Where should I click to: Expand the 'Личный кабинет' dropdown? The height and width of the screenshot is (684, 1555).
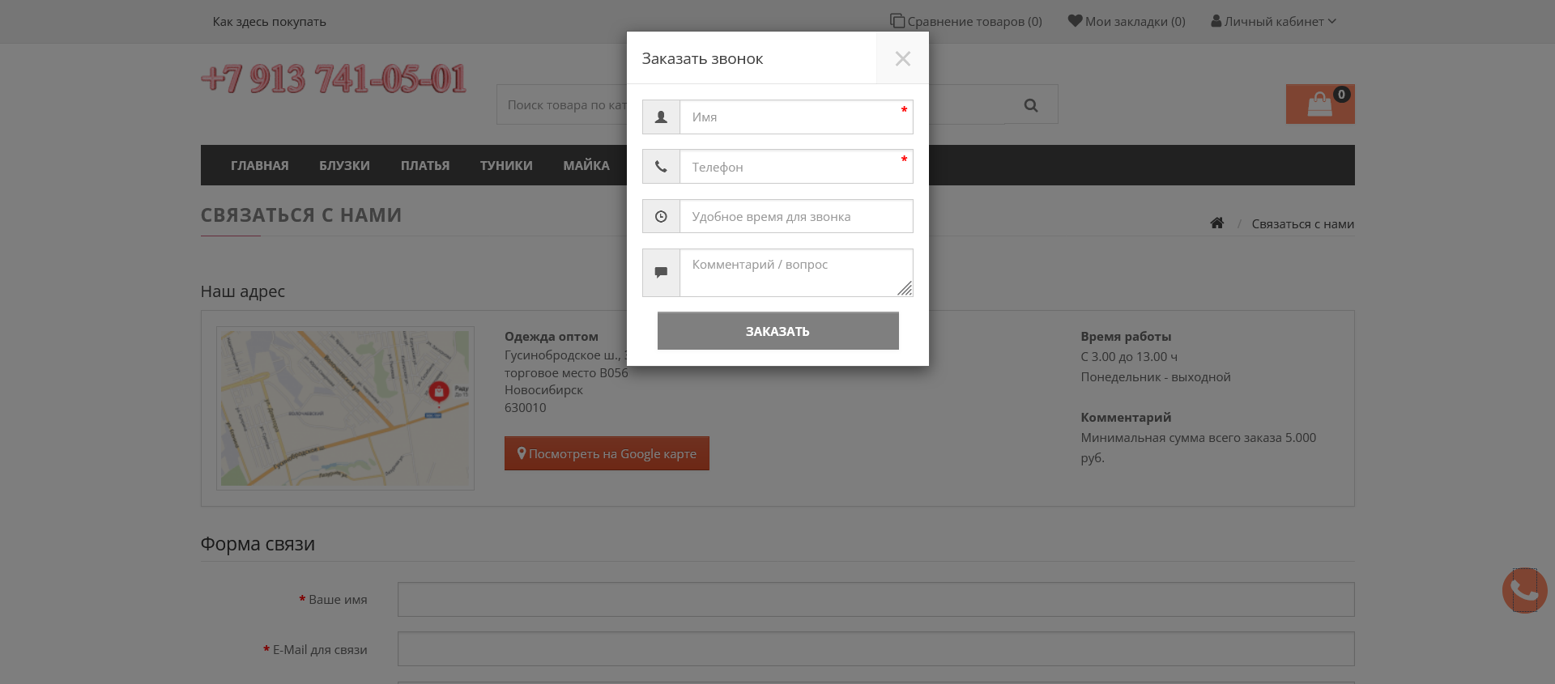click(x=1273, y=22)
